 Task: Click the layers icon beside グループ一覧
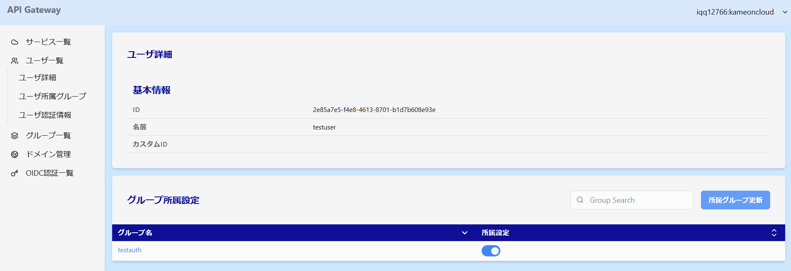(15, 136)
